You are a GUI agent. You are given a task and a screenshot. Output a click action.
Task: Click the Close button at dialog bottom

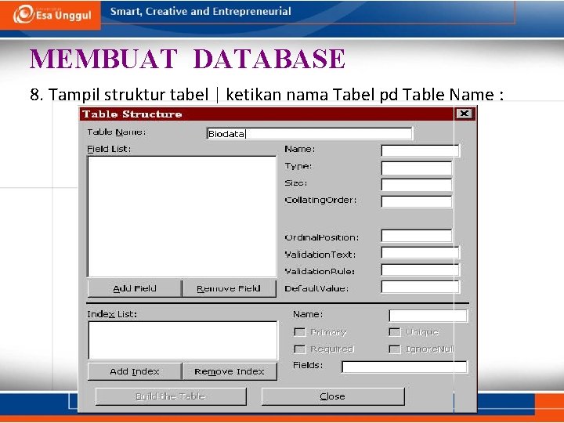[x=333, y=396]
